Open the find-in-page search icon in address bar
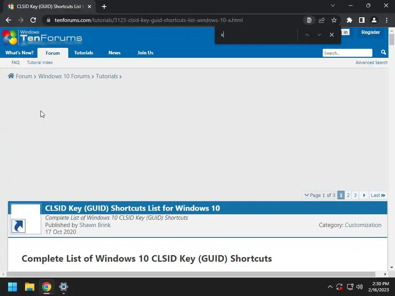Viewport: 395px width, 296px height. coord(309,20)
